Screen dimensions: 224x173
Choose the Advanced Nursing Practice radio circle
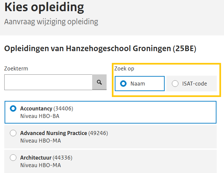pos(13,133)
